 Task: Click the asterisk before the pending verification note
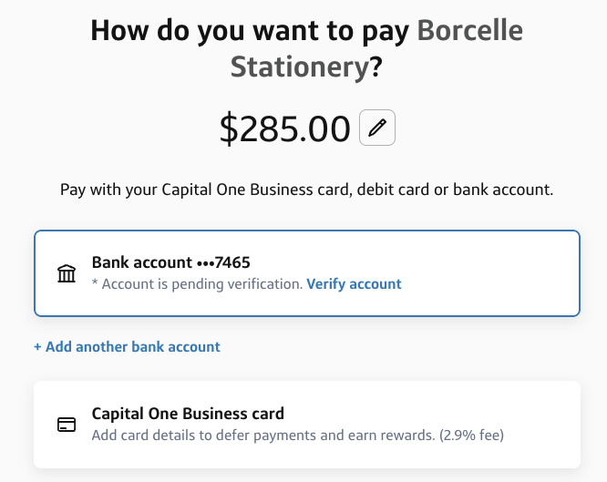coord(95,284)
